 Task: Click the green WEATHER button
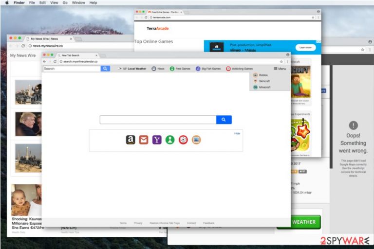coord(304,222)
